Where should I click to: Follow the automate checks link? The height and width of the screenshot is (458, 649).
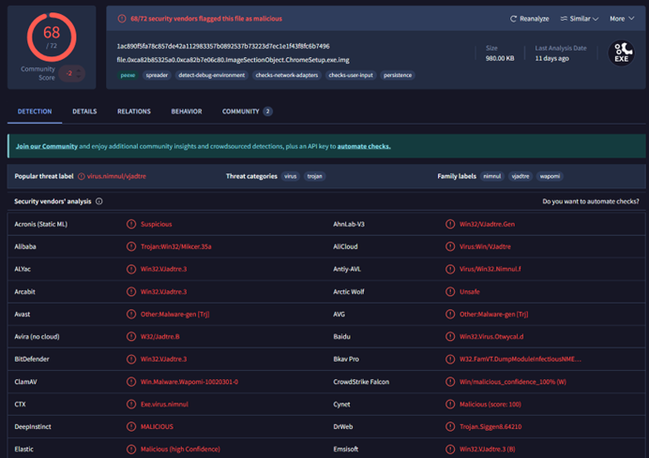coord(364,146)
